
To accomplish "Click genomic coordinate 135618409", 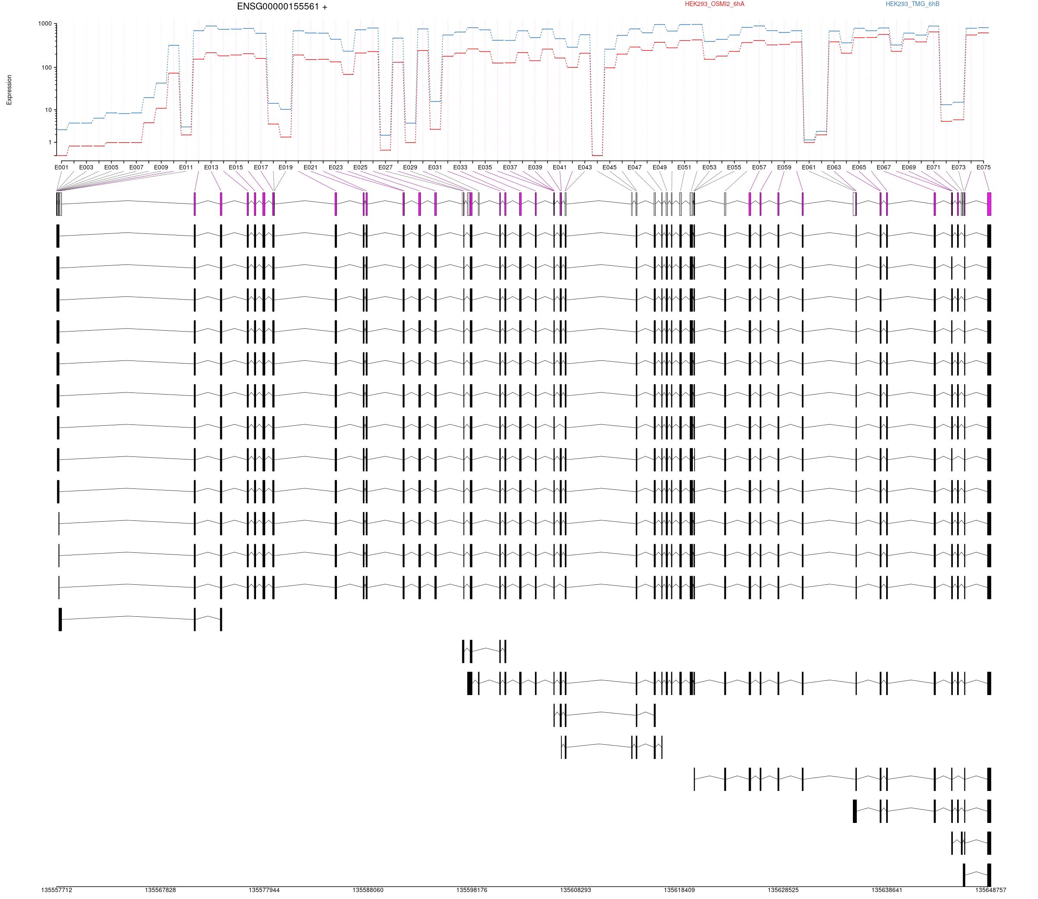I will [x=679, y=890].
